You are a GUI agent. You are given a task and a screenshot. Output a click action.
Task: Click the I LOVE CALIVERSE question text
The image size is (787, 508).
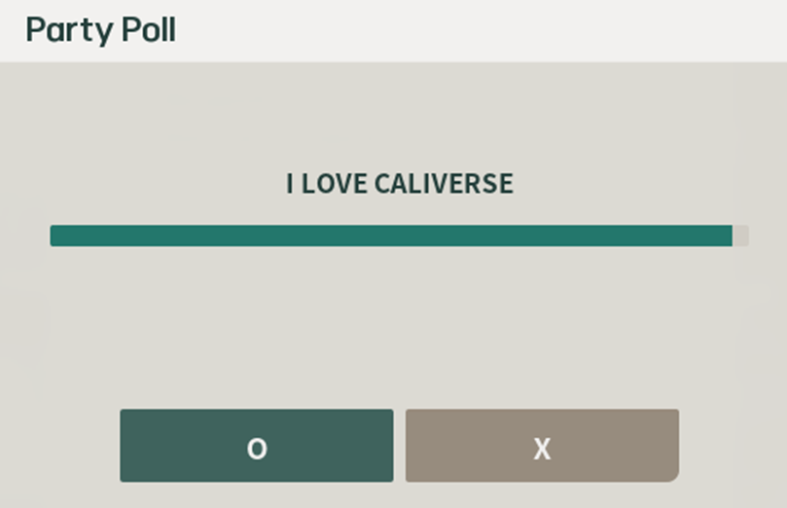pyautogui.click(x=399, y=184)
